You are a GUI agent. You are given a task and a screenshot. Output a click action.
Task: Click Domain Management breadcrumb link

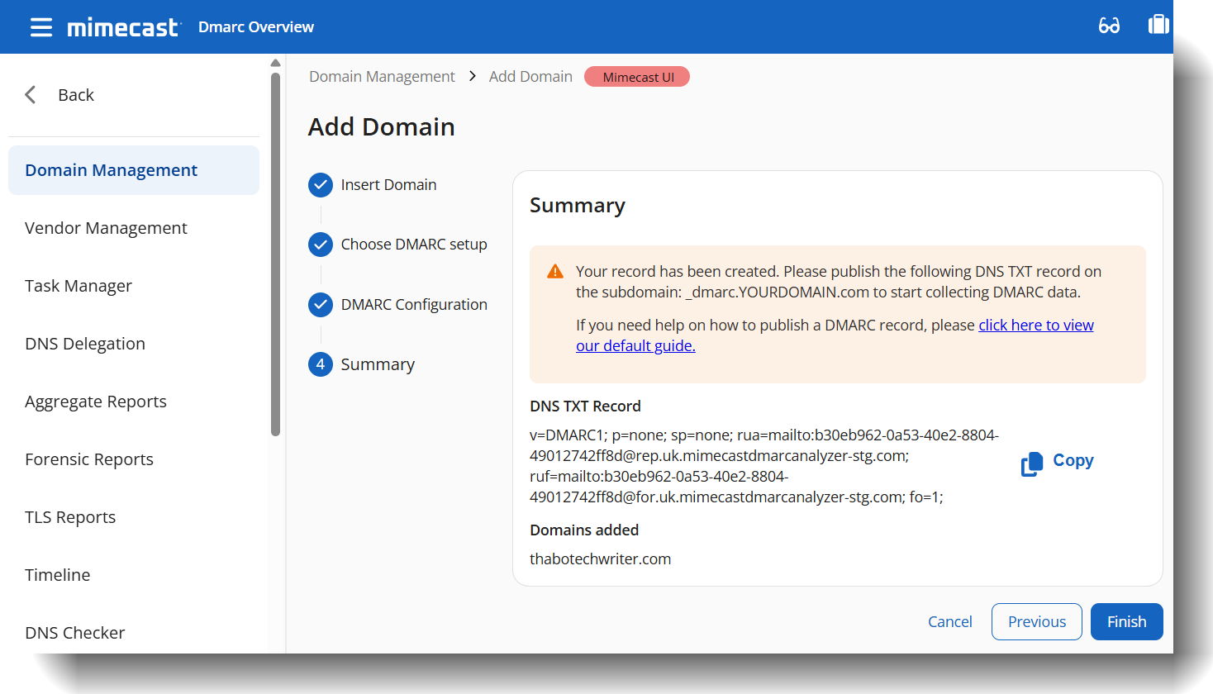coord(382,77)
